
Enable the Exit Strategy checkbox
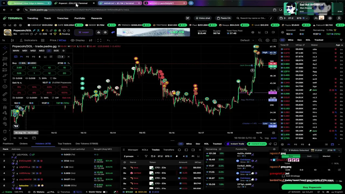click(284, 176)
